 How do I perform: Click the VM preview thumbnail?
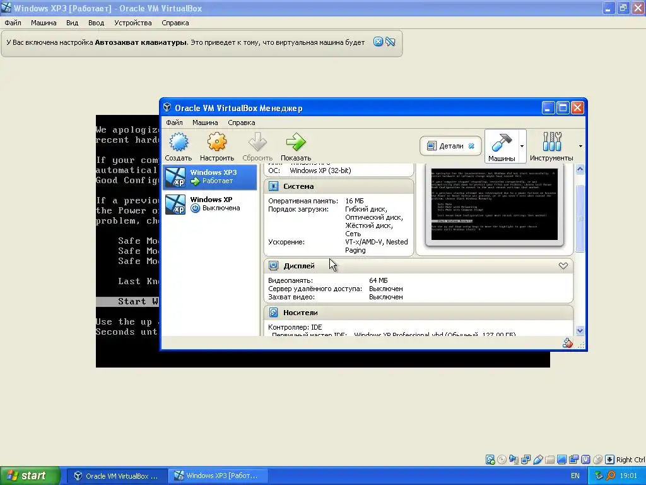pyautogui.click(x=495, y=204)
